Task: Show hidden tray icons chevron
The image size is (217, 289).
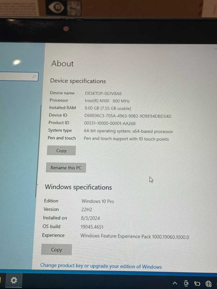Action: pos(175,283)
